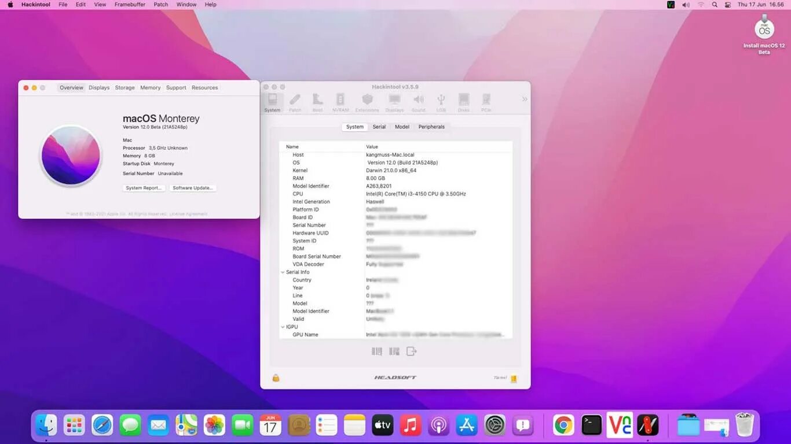Open the Extensions section in Hackintool
791x444 pixels.
pyautogui.click(x=367, y=99)
